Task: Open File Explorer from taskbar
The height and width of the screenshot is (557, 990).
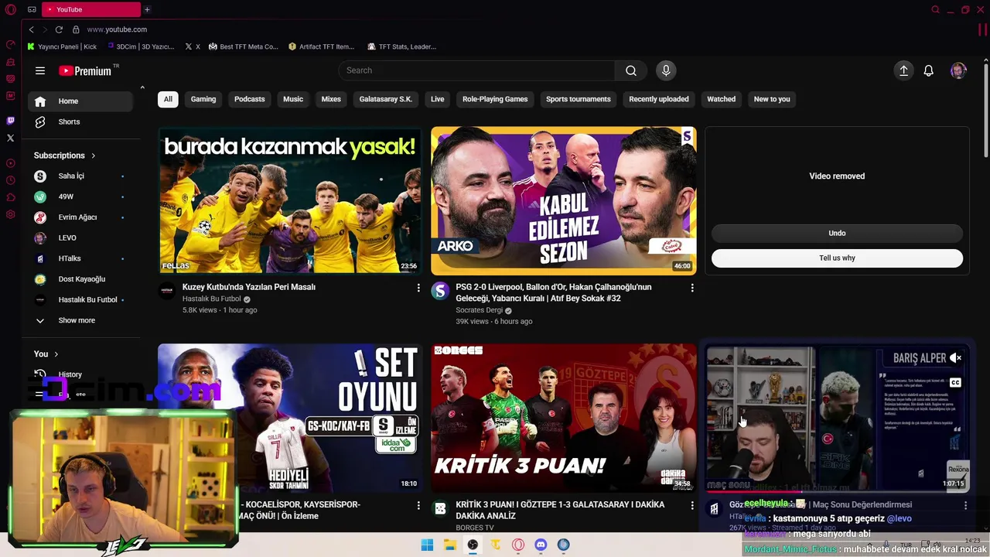Action: coord(450,545)
